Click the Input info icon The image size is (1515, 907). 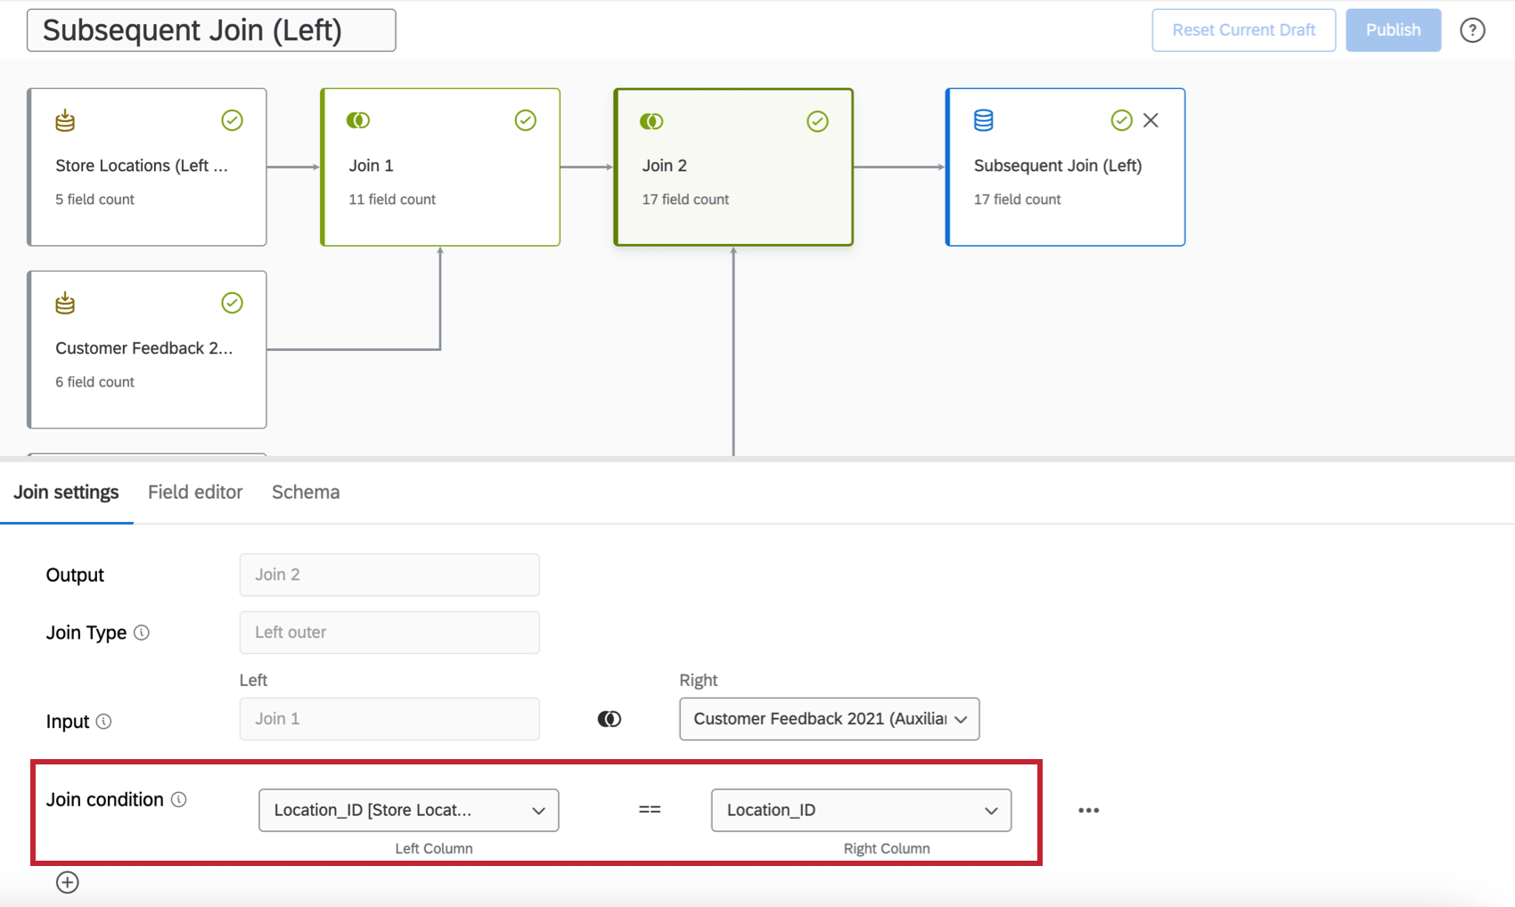tap(104, 721)
